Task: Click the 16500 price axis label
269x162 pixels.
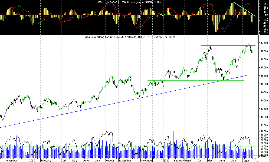Action: coord(264,59)
